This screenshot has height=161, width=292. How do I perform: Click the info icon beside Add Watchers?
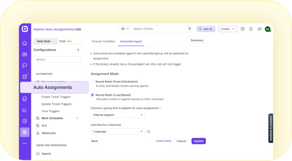tap(148, 132)
